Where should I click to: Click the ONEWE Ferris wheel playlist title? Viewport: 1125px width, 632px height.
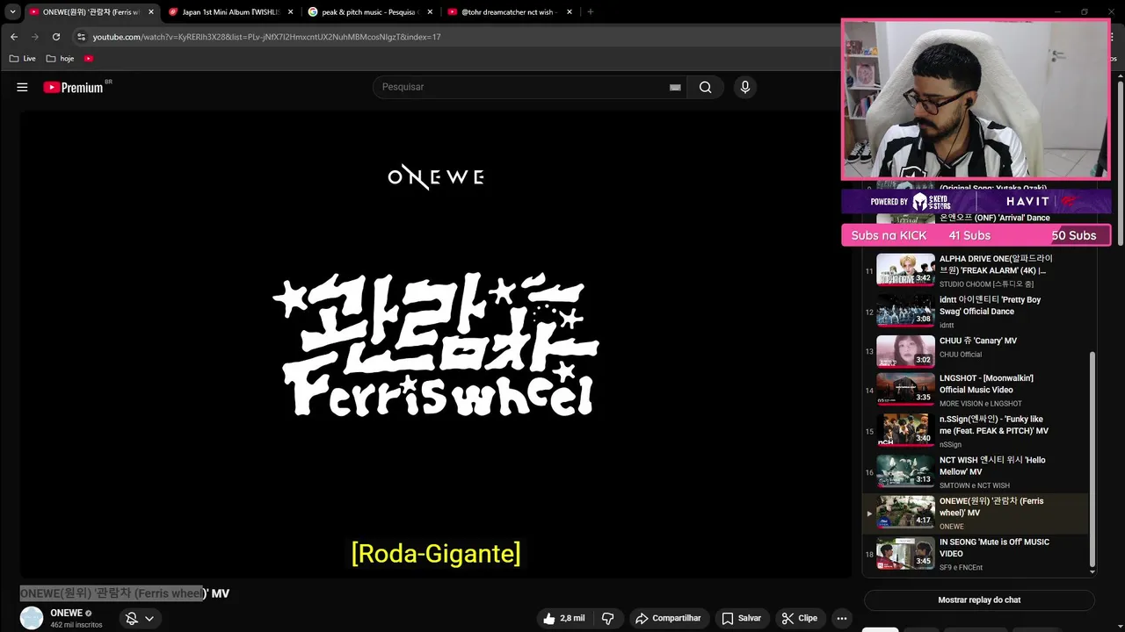(x=991, y=506)
